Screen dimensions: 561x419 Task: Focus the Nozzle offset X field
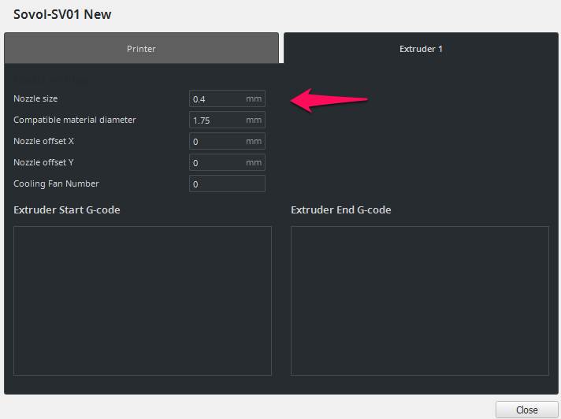point(227,141)
